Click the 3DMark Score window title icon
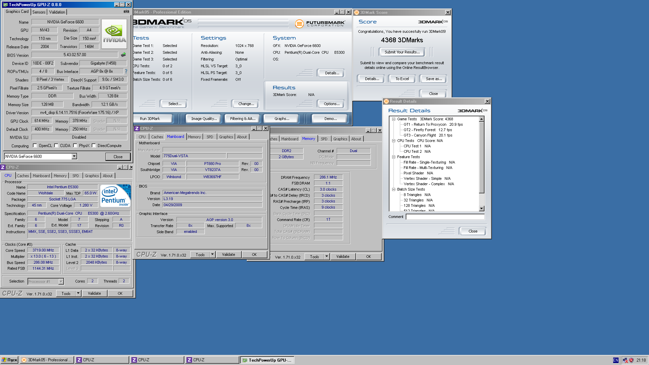This screenshot has height=365, width=649. coord(356,13)
